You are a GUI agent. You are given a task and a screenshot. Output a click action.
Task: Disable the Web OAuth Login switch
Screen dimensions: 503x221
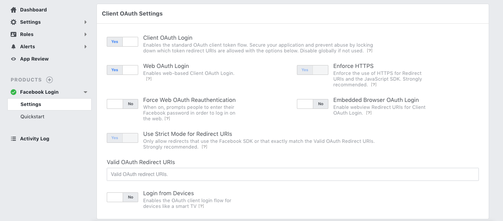coord(122,70)
